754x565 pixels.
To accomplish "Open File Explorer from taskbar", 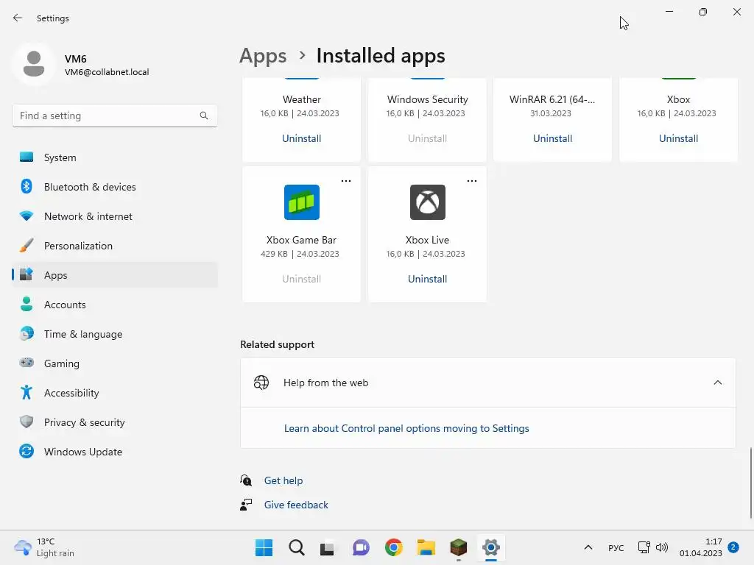I will coord(426,547).
